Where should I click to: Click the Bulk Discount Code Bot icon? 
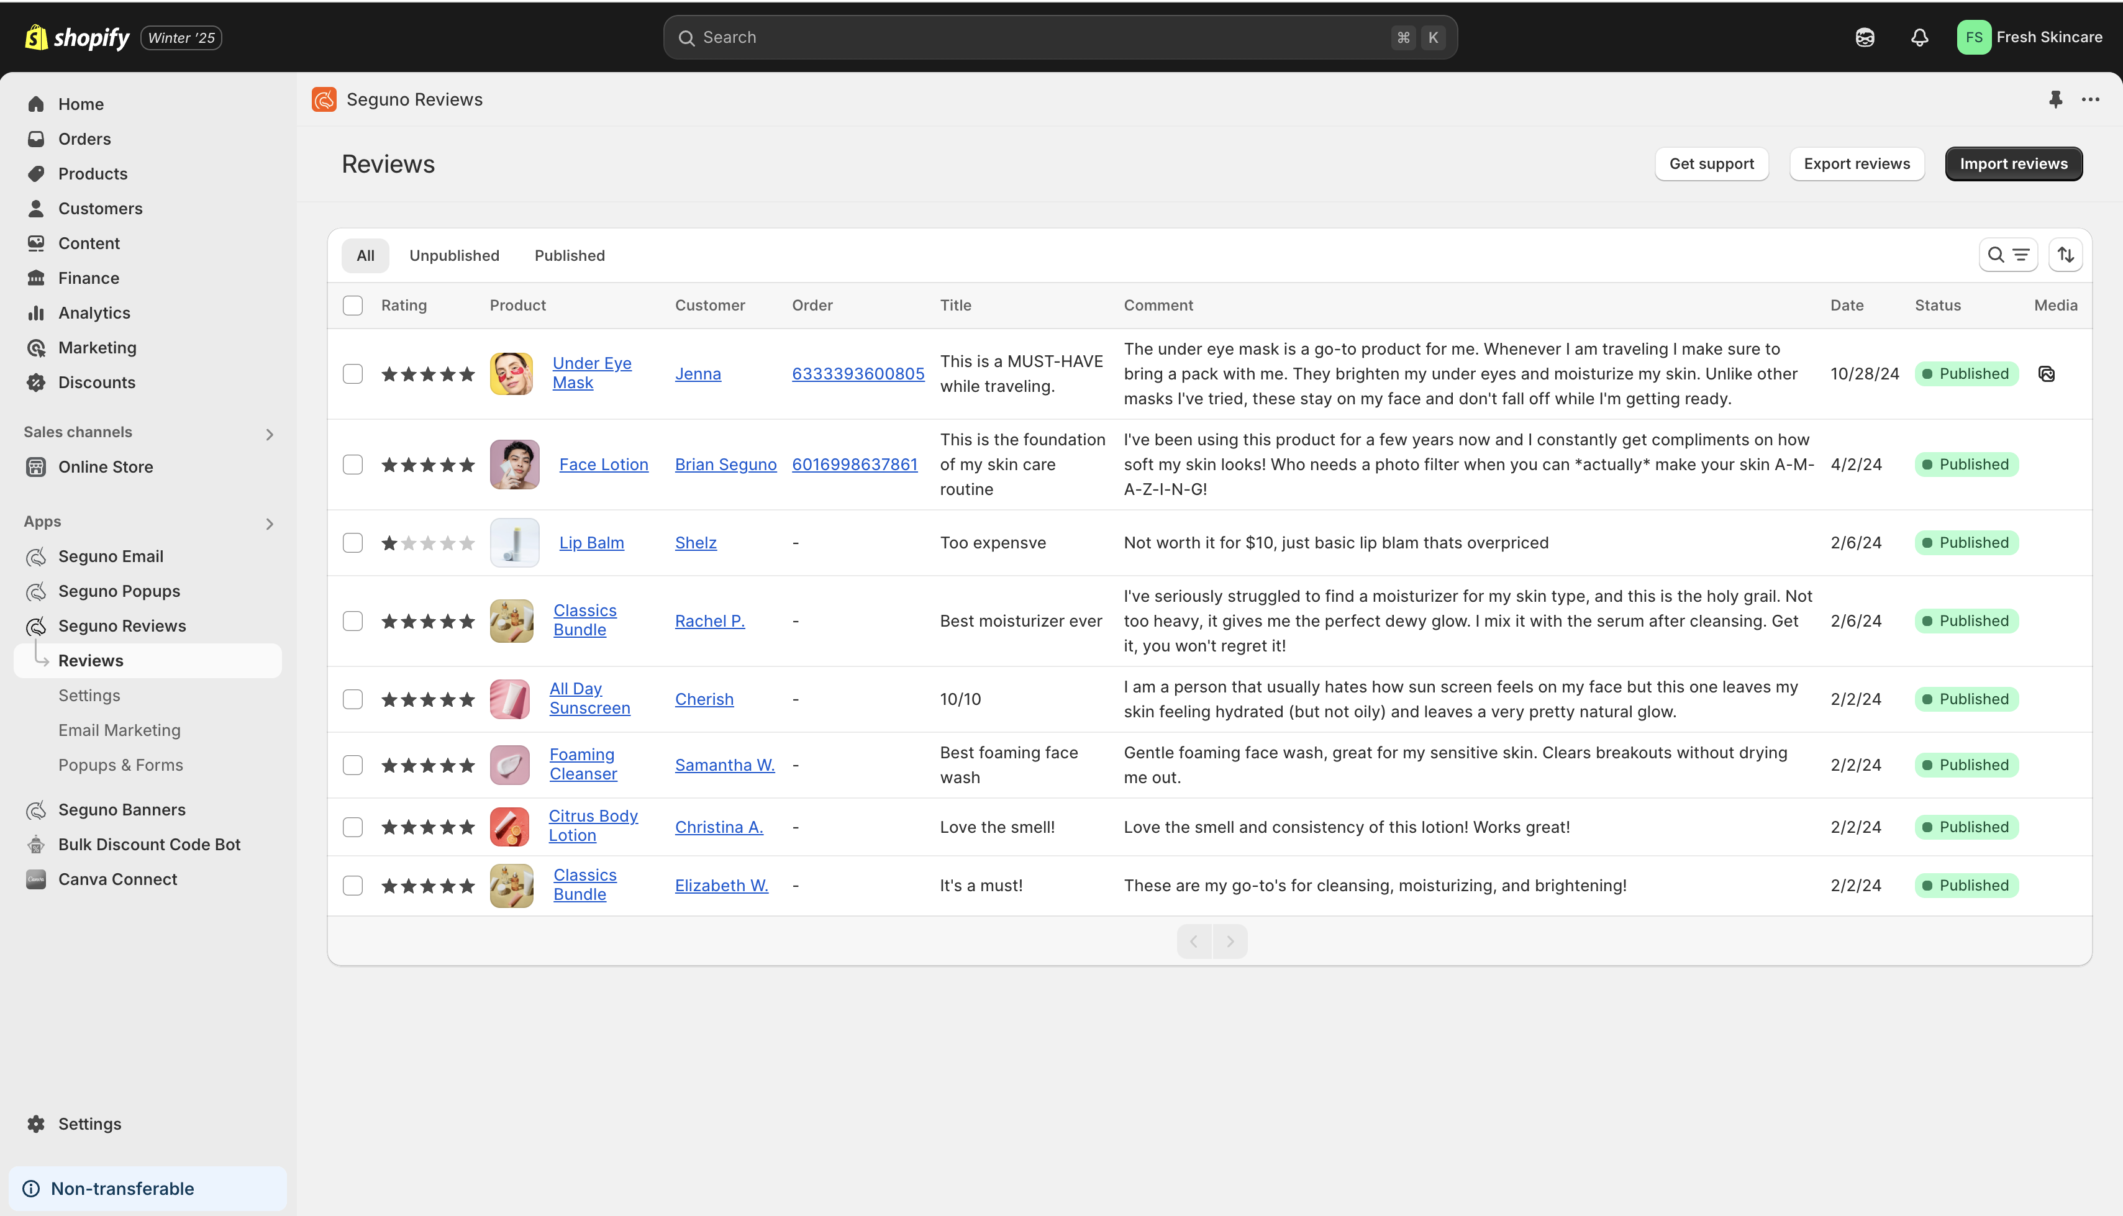coord(36,845)
